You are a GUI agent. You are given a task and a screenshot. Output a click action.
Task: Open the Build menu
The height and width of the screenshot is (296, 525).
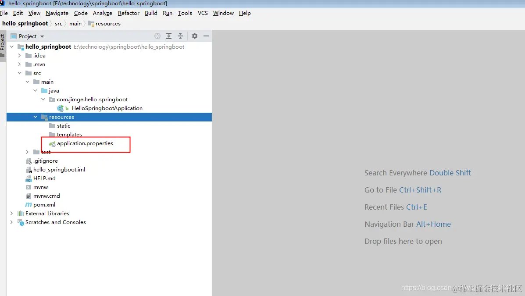(x=151, y=13)
